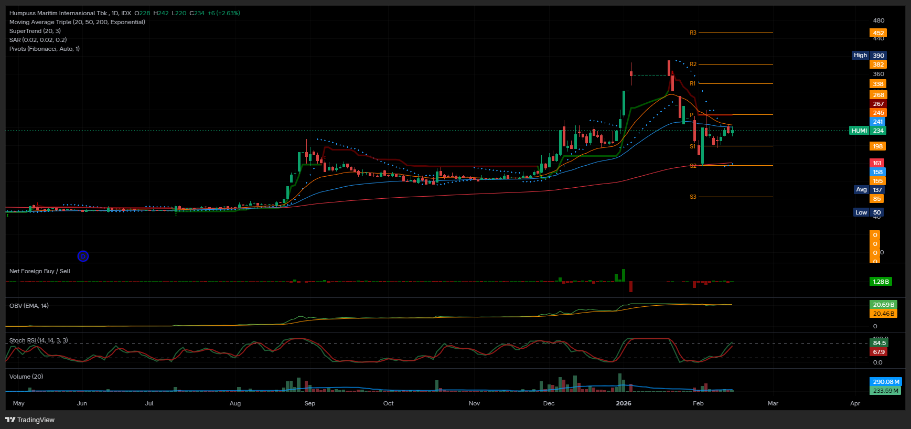The image size is (911, 429).
Task: Click the blue dividend 'D' marker icon
Action: coord(83,256)
